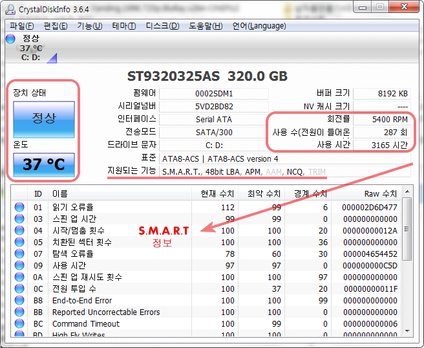Open the 기능(U) menu

(x=89, y=26)
